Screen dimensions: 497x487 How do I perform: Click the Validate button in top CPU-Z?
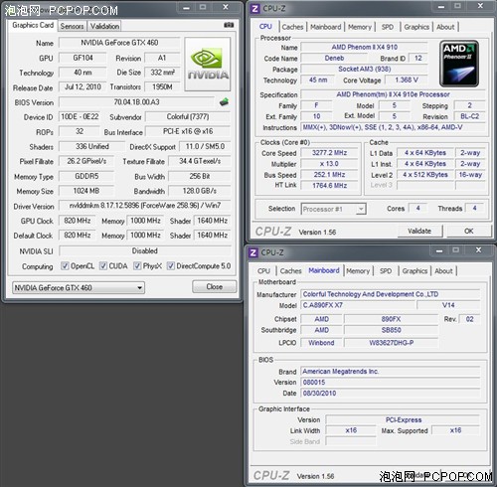(419, 231)
